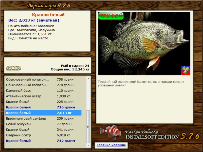Click the INSTALLSOFT EDITION 3.7.6 banner text
Image resolution: width=203 pixels, height=152 pixels.
(x=162, y=137)
